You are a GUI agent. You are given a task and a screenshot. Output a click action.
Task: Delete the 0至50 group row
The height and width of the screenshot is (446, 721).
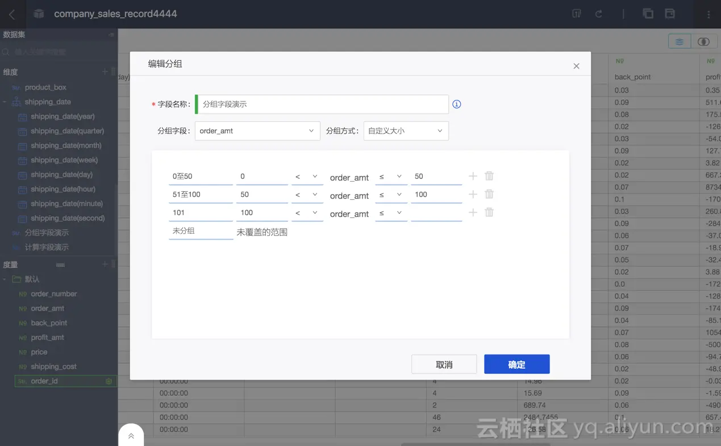489,176
